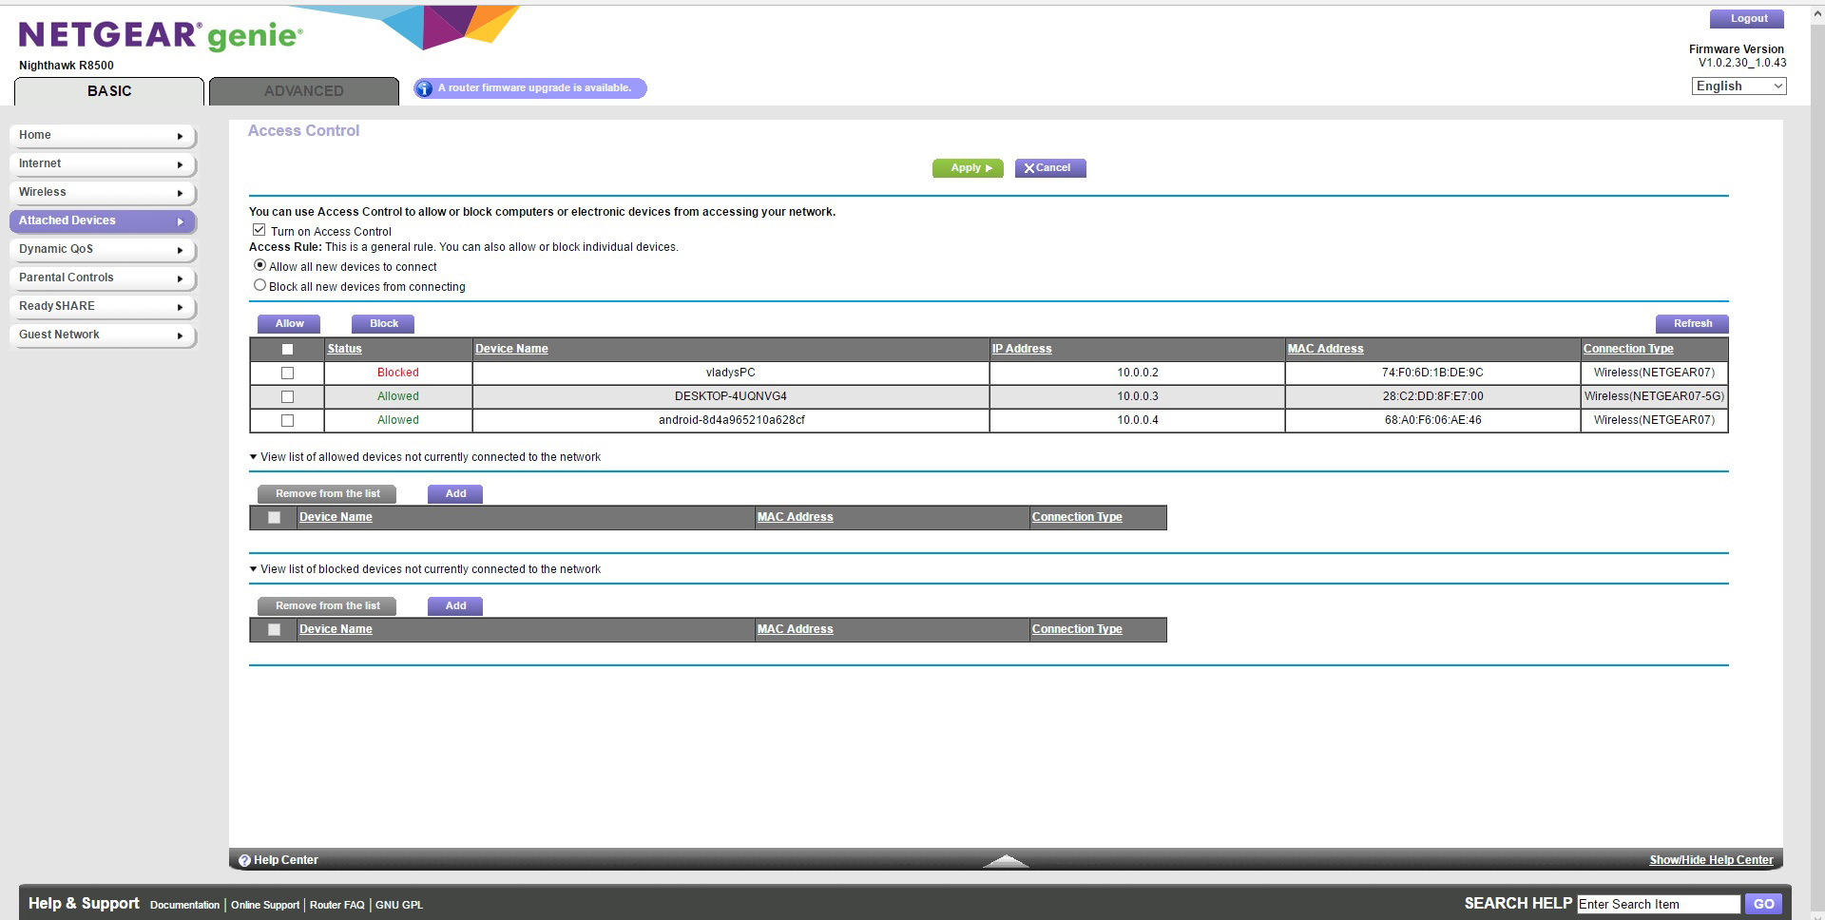The height and width of the screenshot is (920, 1825).
Task: Collapse the allowed devices not connected list
Action: pyautogui.click(x=254, y=457)
